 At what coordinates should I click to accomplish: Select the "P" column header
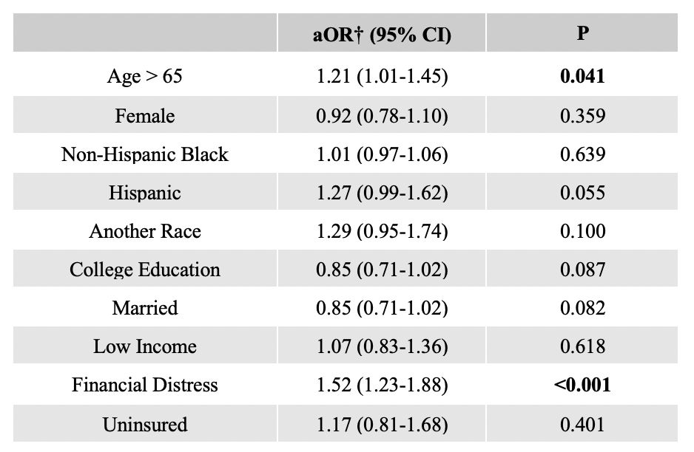point(582,35)
